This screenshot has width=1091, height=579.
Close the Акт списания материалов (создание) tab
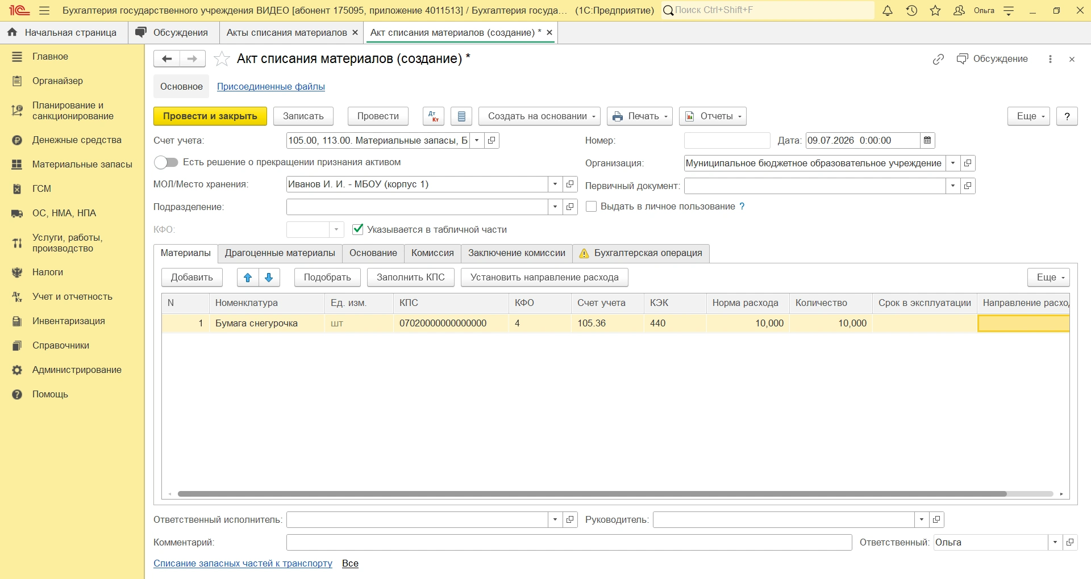(x=549, y=33)
